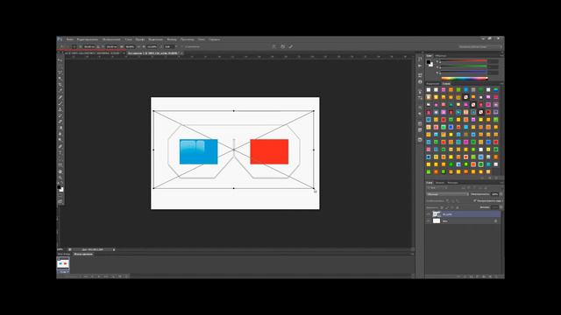Select the Pen tool

pyautogui.click(x=60, y=146)
